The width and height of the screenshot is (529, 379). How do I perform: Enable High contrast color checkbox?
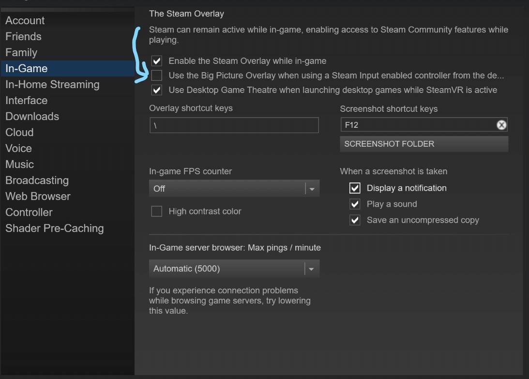pyautogui.click(x=156, y=212)
